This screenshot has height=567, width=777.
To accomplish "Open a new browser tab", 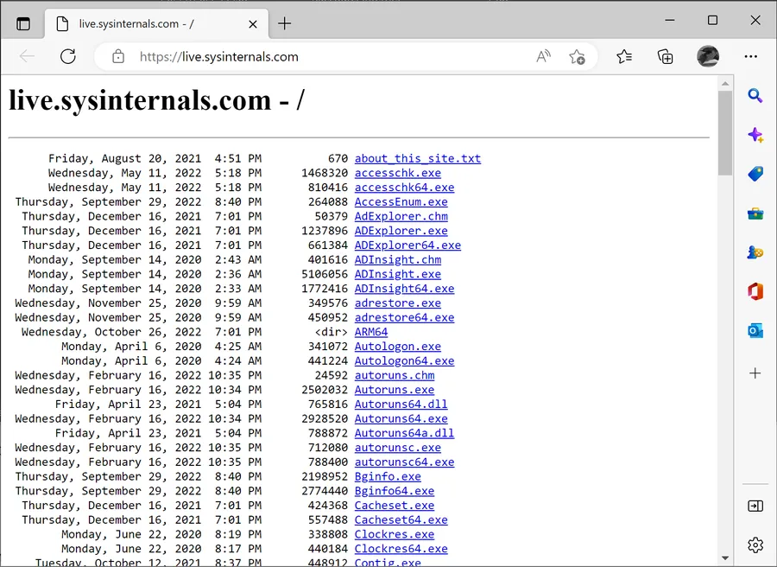I will (x=284, y=23).
